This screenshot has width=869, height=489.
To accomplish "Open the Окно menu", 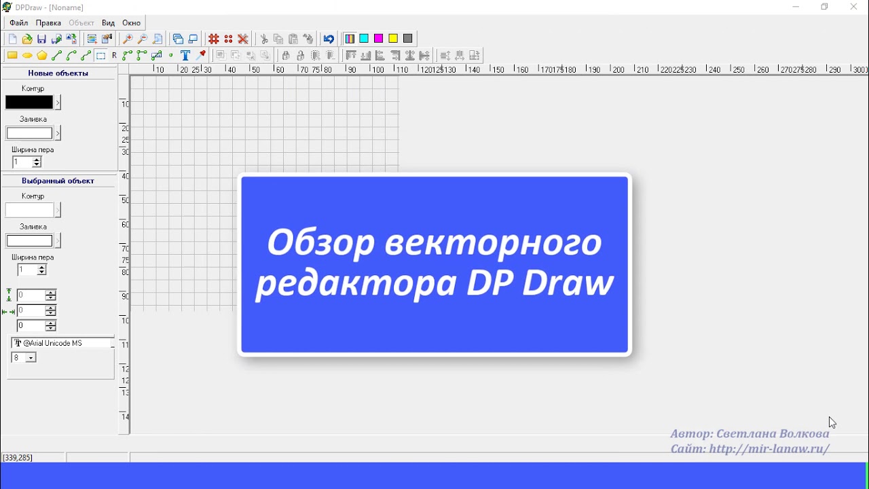I will (x=132, y=23).
